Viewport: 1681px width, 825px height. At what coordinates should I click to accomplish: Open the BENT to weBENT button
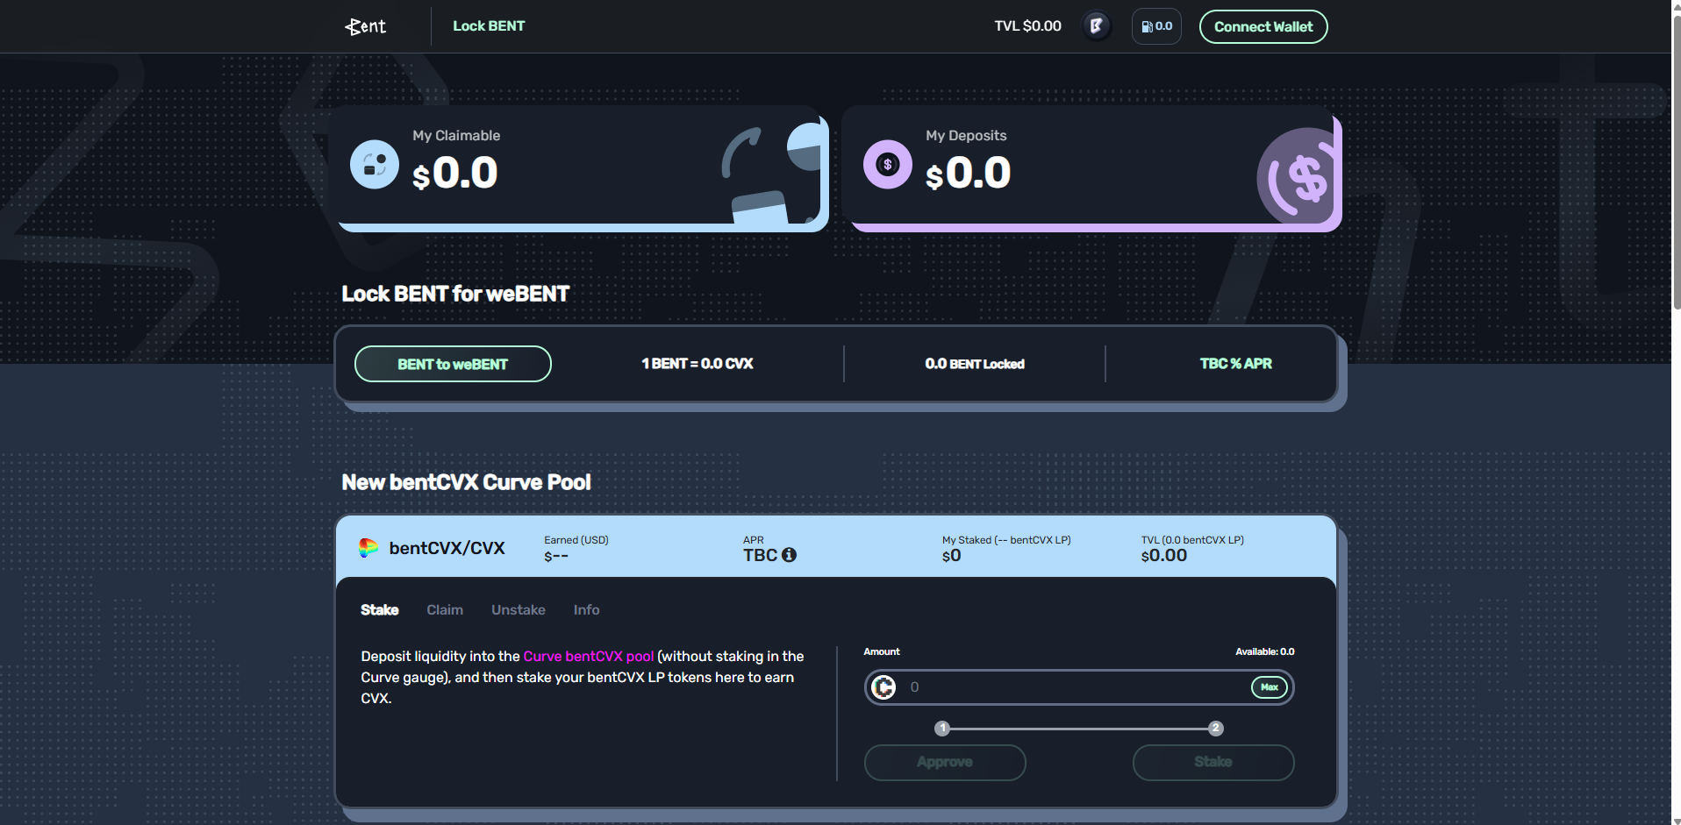453,364
